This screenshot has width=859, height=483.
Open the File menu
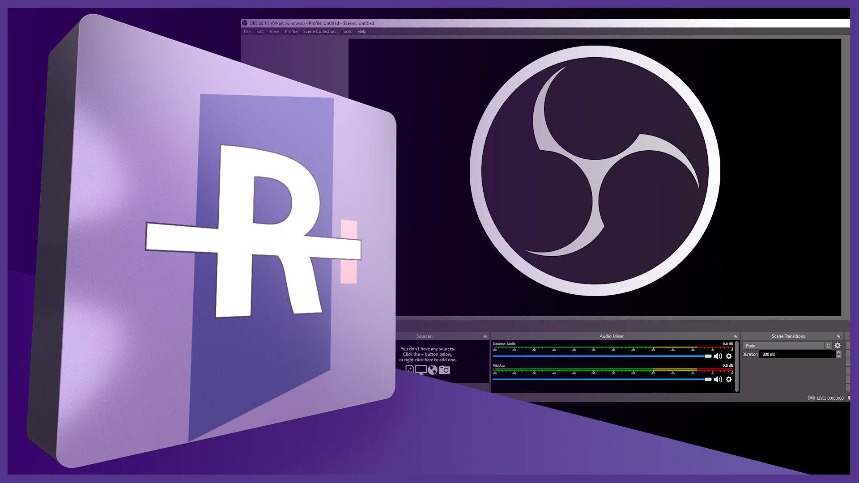tap(247, 32)
